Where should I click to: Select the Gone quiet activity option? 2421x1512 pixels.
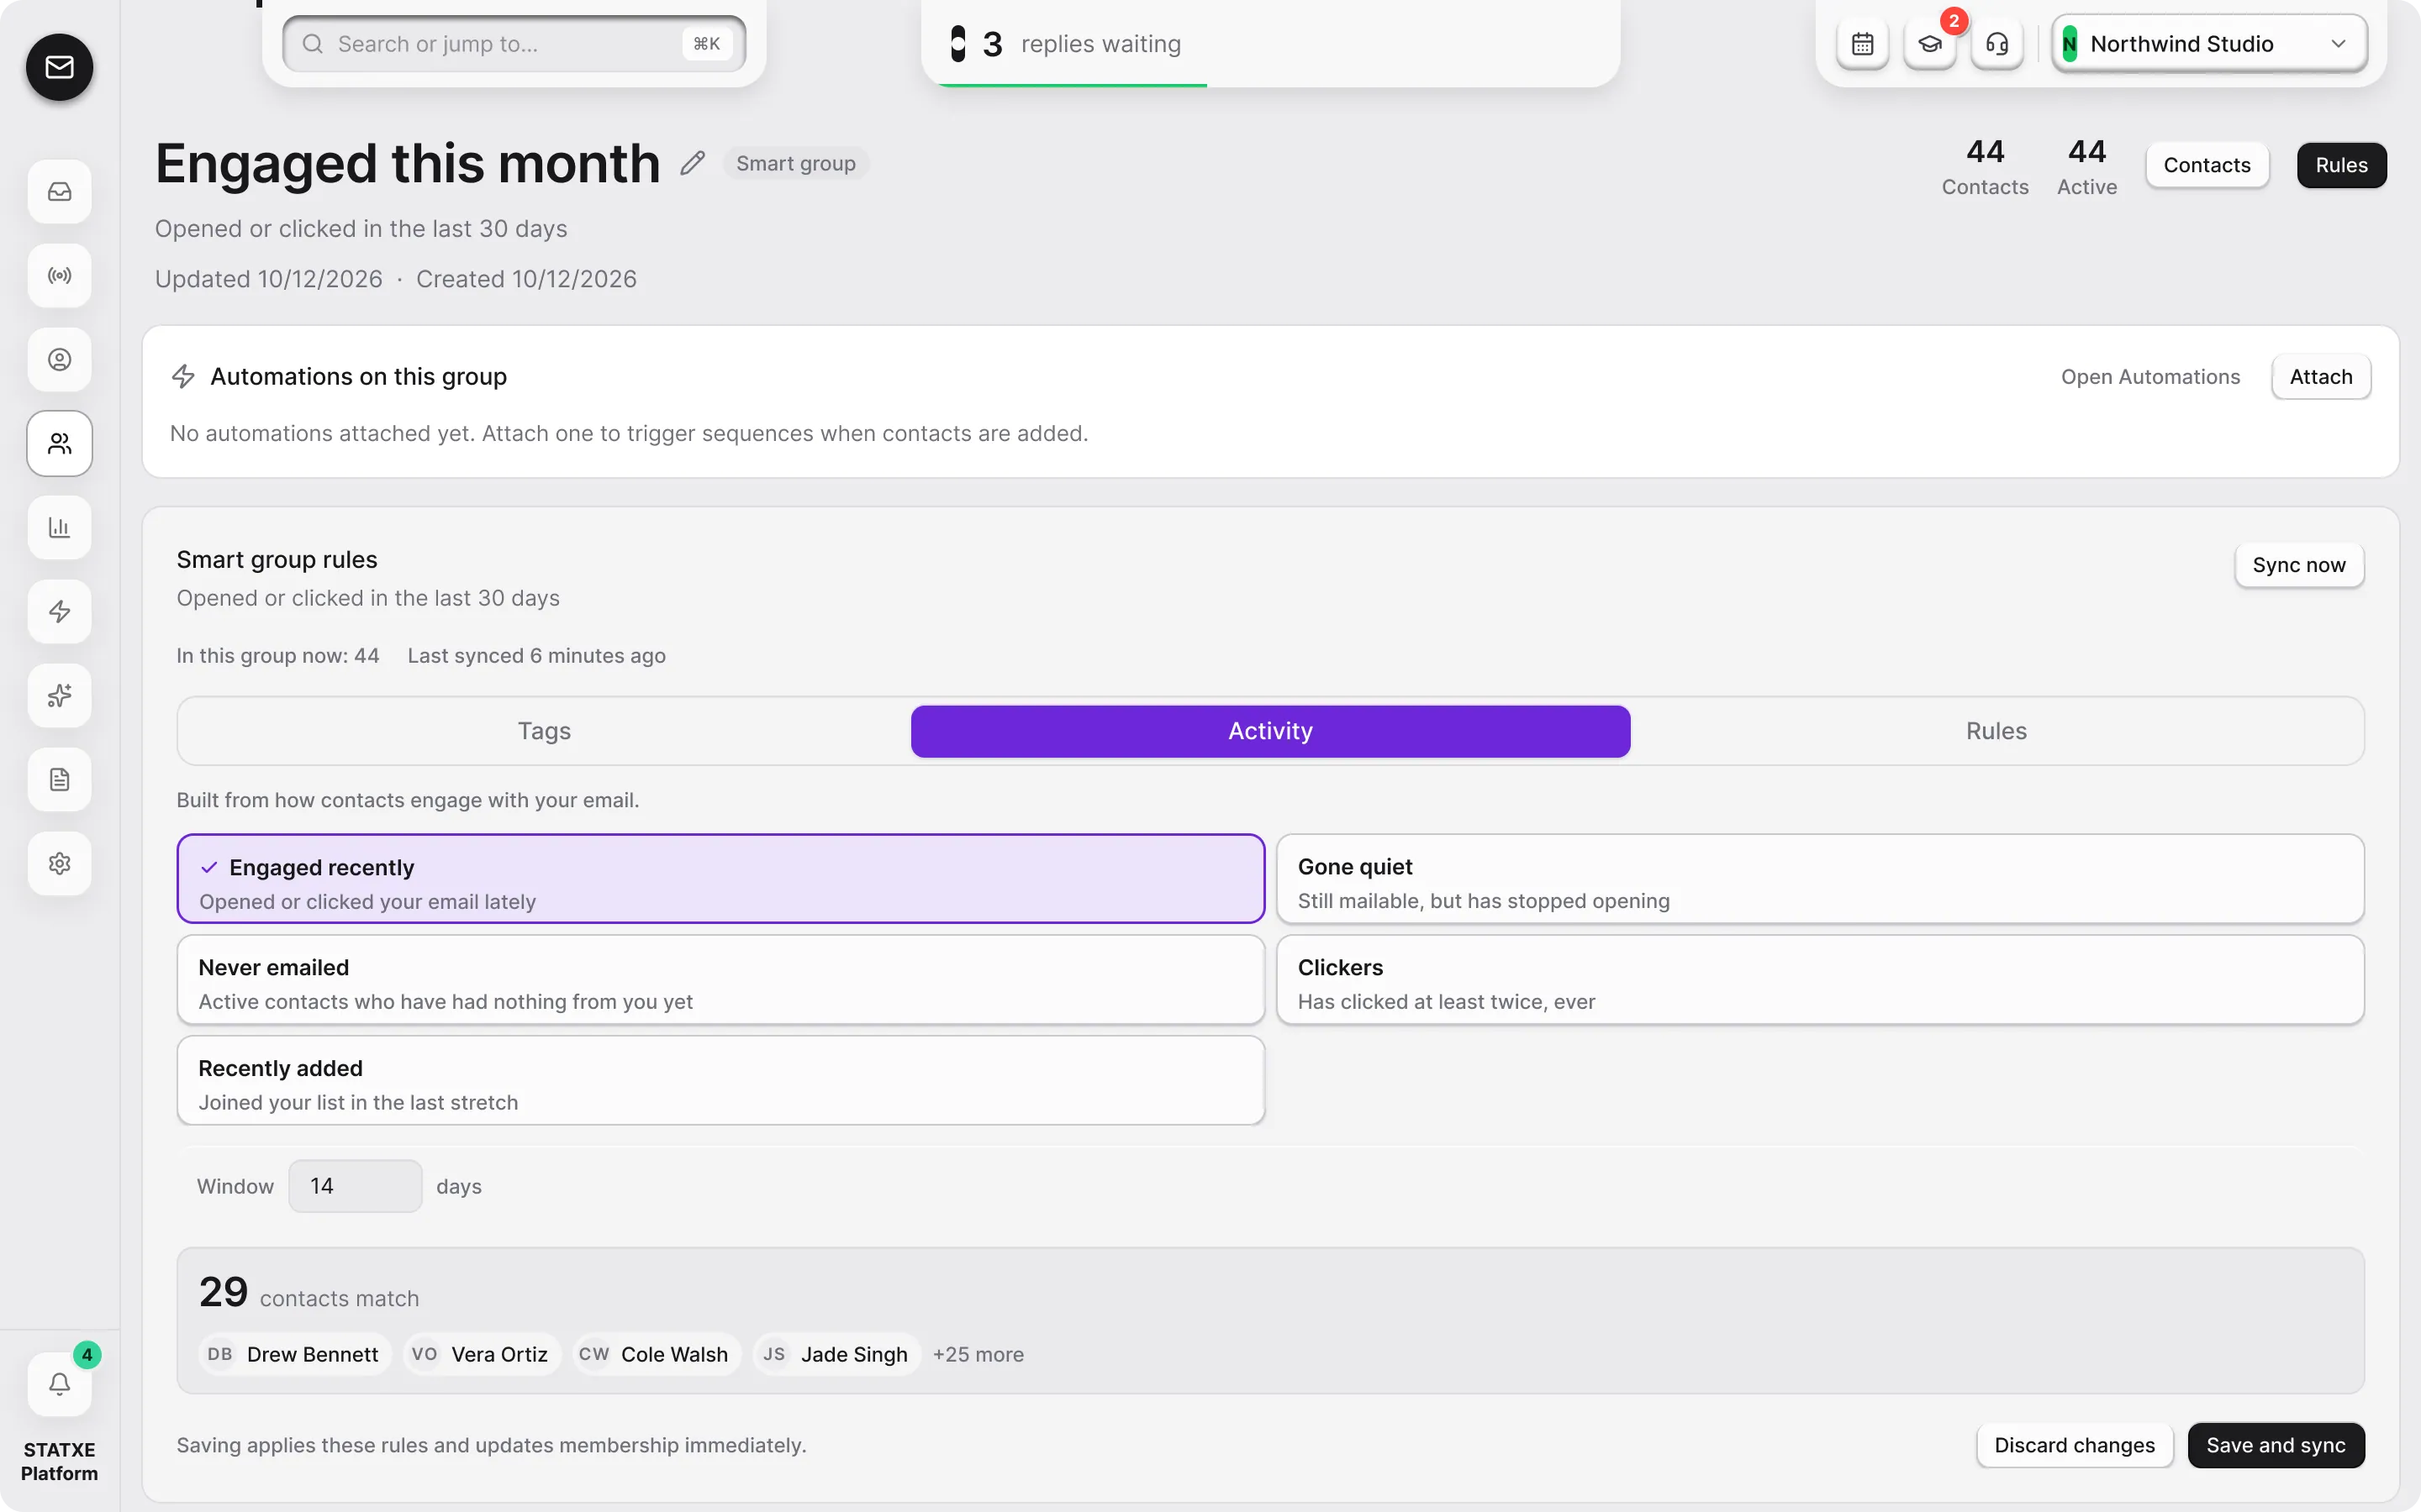click(x=1820, y=879)
